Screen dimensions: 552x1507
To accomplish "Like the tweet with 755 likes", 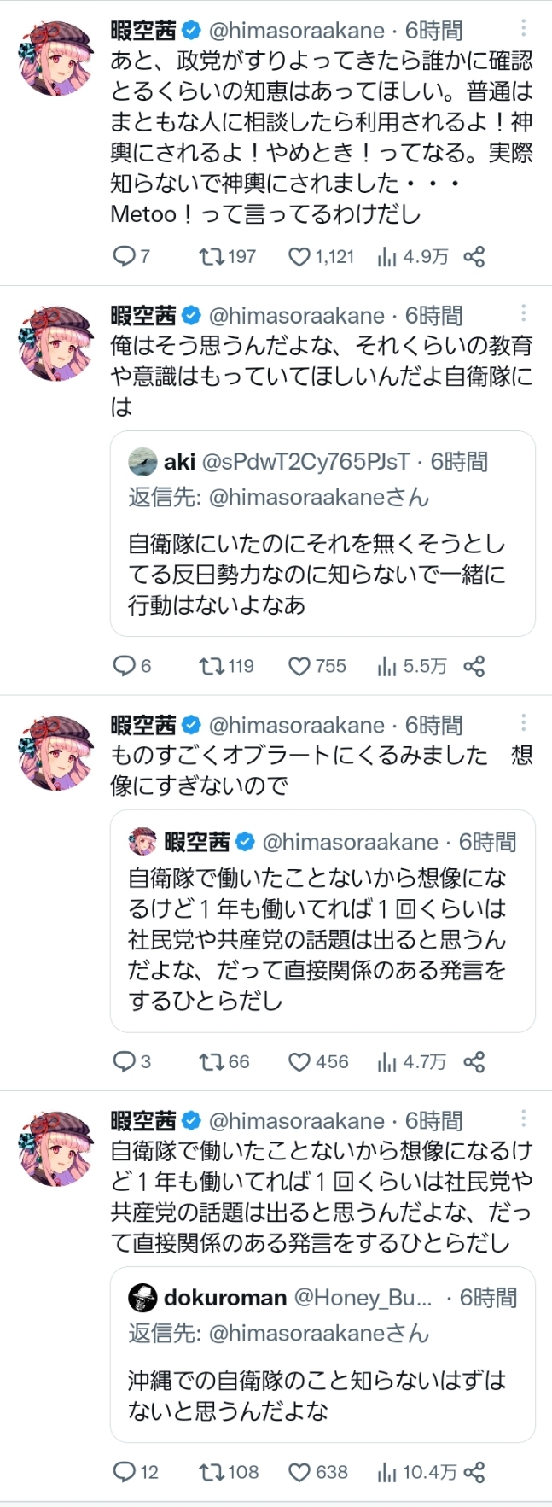I will pos(299,666).
